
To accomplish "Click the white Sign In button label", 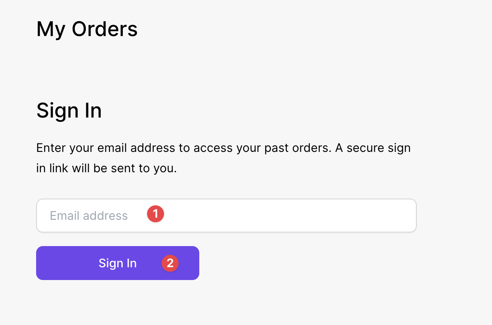I will coord(118,263).
